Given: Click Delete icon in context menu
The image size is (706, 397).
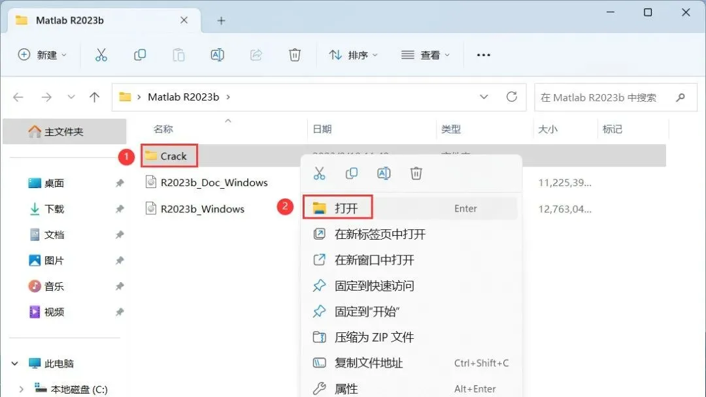Looking at the screenshot, I should point(416,173).
